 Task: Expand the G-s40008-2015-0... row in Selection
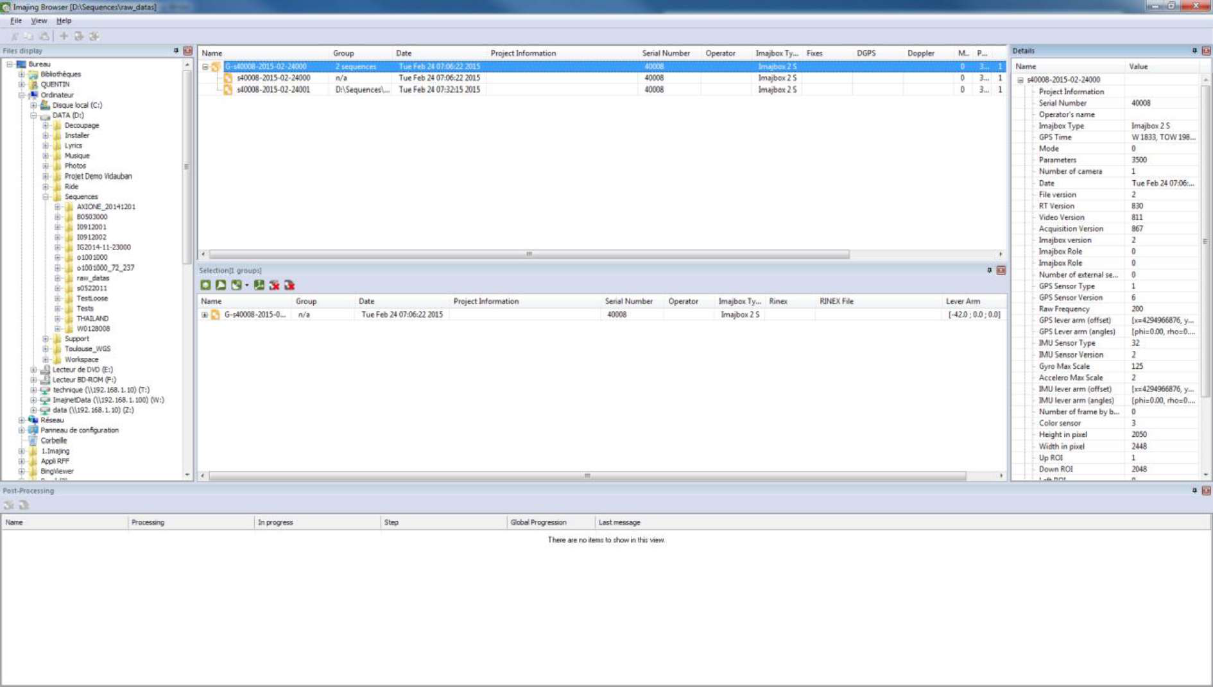[205, 315]
